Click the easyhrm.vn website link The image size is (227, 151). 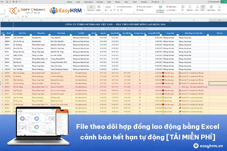(208, 146)
